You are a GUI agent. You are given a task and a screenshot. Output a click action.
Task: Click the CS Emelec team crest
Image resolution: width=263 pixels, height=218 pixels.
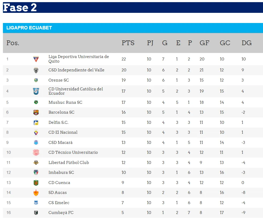click(x=36, y=203)
